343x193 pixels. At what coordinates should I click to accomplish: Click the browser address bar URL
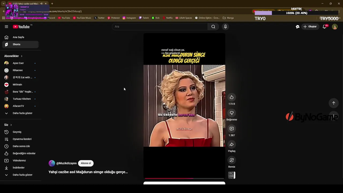(x=55, y=11)
